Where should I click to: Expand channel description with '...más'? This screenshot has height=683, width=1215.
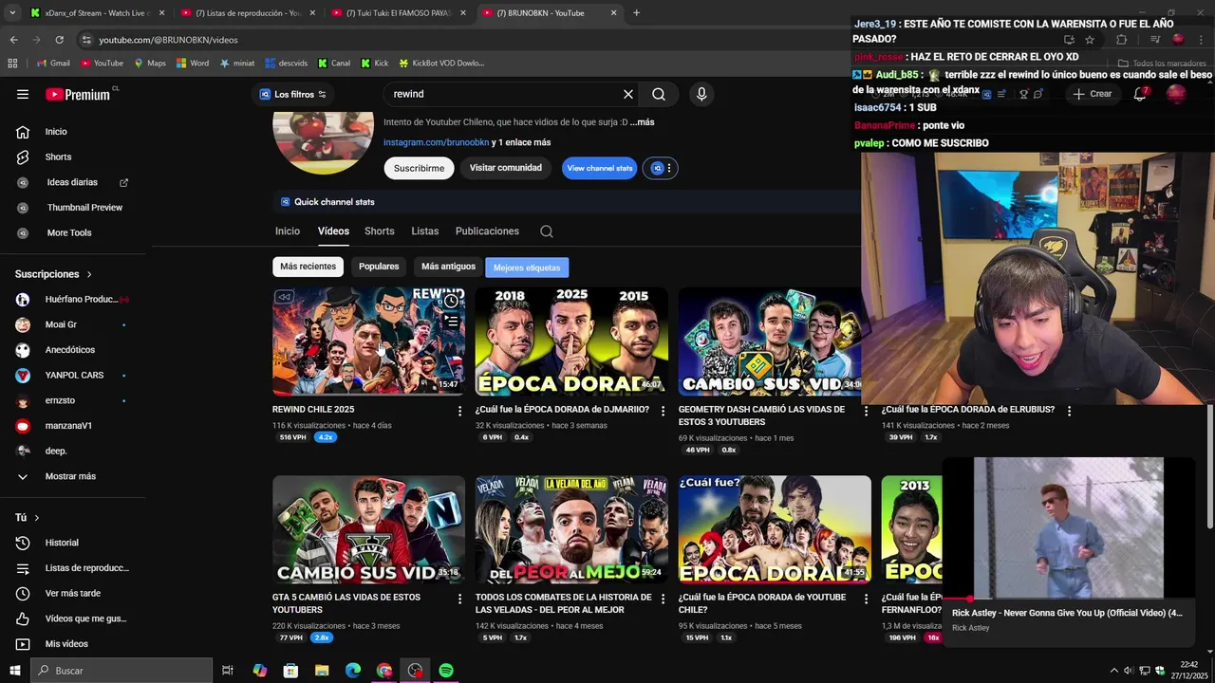[x=643, y=122]
